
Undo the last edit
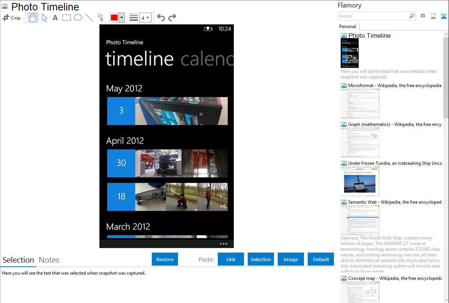(x=161, y=18)
